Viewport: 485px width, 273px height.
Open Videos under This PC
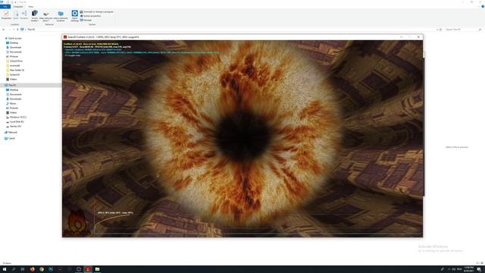pos(12,113)
